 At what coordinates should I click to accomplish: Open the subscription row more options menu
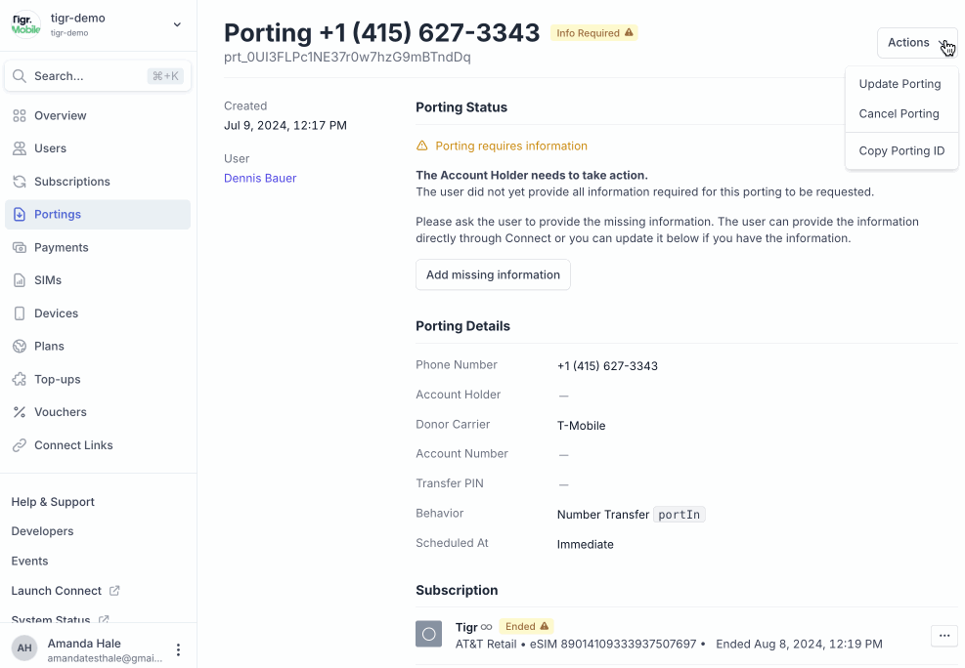pos(943,636)
